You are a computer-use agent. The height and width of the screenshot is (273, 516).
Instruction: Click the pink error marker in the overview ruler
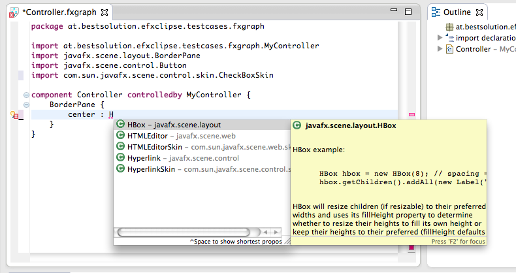click(411, 115)
